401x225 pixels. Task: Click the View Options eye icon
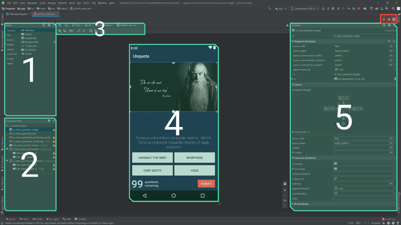click(60, 31)
